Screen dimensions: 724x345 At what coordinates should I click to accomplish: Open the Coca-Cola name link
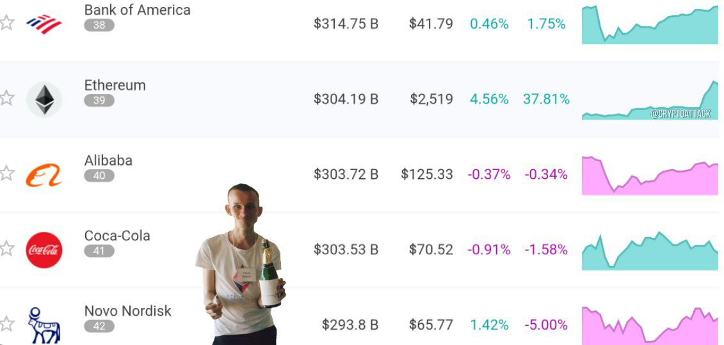pyautogui.click(x=117, y=236)
